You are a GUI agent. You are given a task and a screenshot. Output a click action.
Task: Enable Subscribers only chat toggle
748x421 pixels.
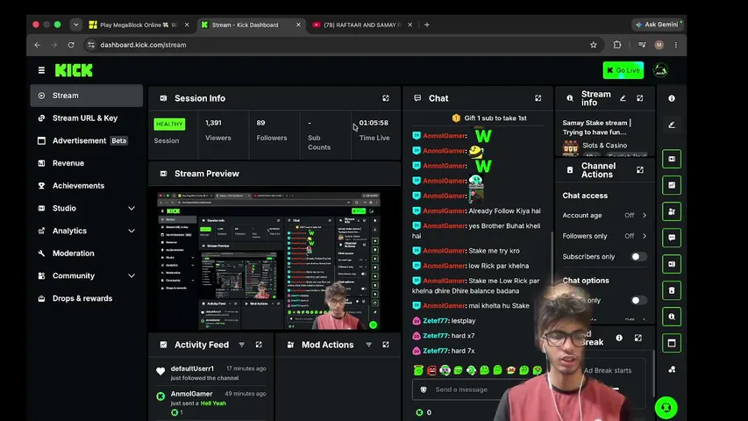tap(638, 257)
